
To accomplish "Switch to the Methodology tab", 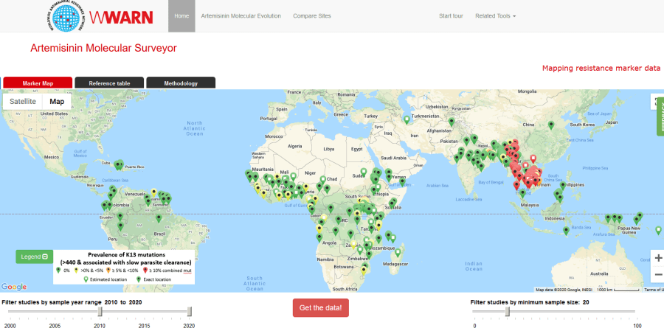I will coord(181,83).
